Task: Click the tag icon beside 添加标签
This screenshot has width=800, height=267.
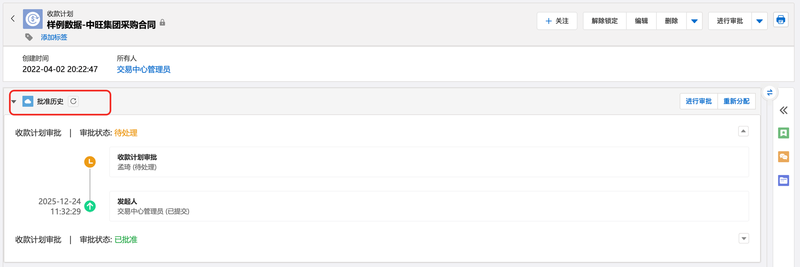Action: point(29,37)
